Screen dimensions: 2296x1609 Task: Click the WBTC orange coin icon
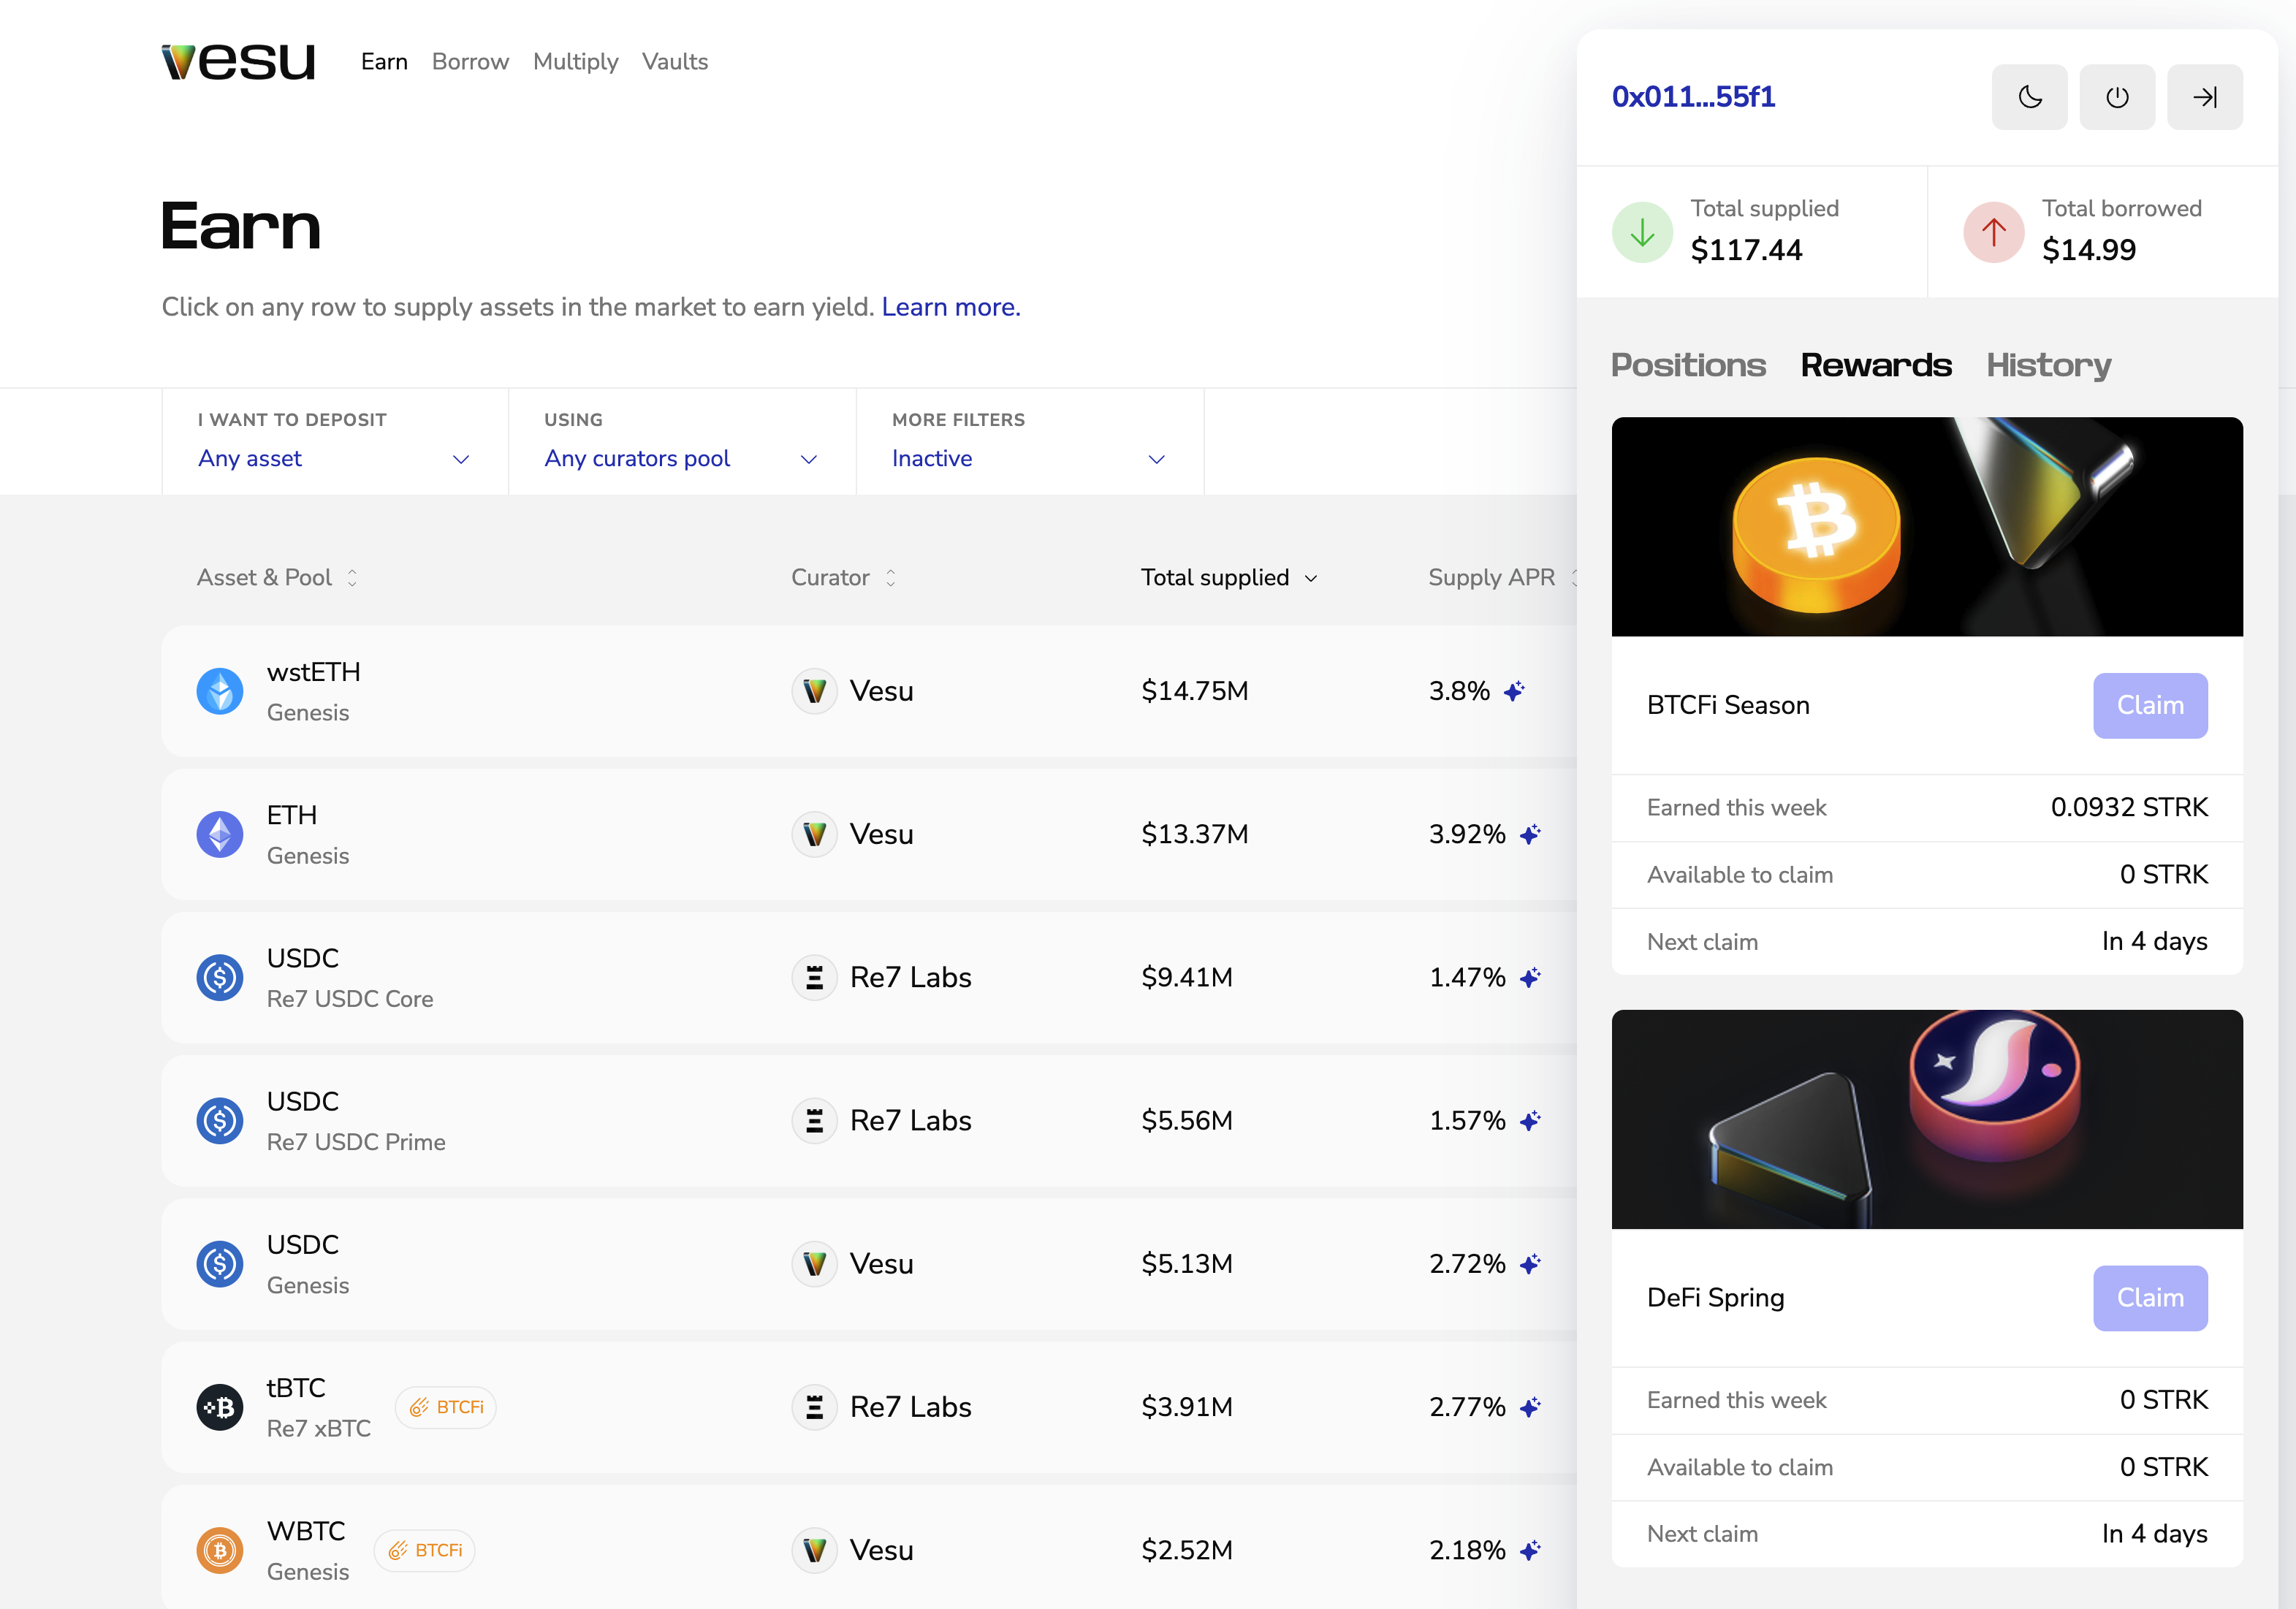[220, 1550]
